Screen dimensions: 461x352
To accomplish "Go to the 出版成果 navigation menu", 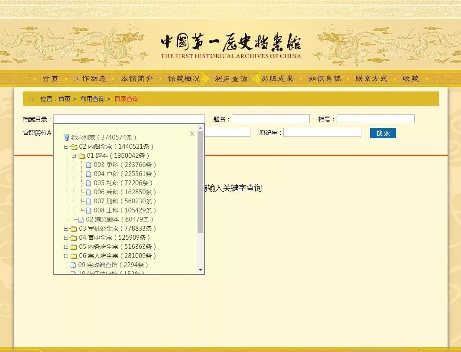I will point(277,79).
